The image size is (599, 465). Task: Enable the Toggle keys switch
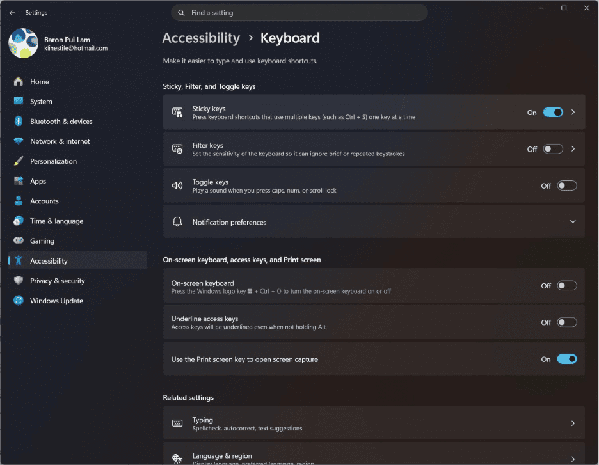pos(566,185)
